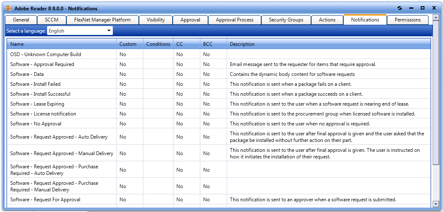Viewport: 443px width, 212px height.
Task: Maximize the Notifications window
Action: click(x=423, y=8)
